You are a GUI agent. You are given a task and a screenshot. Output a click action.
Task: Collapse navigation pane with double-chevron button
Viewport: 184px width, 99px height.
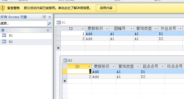50,17
